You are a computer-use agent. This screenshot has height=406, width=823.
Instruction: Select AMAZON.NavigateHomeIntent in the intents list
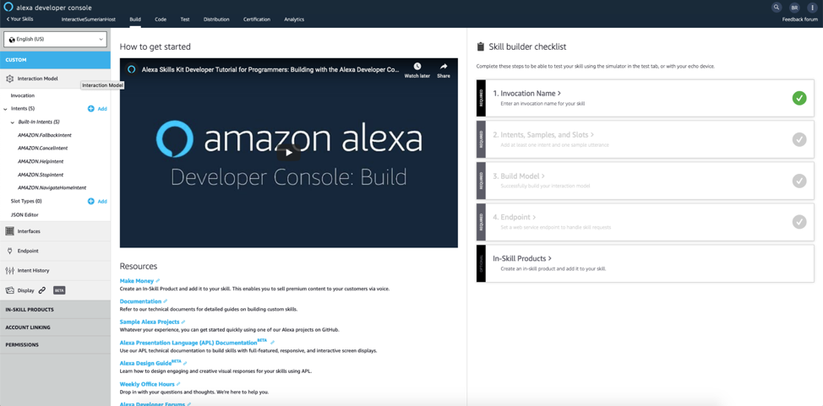52,187
